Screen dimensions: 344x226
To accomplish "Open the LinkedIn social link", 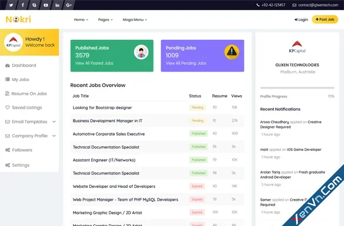I will pyautogui.click(x=57, y=5).
